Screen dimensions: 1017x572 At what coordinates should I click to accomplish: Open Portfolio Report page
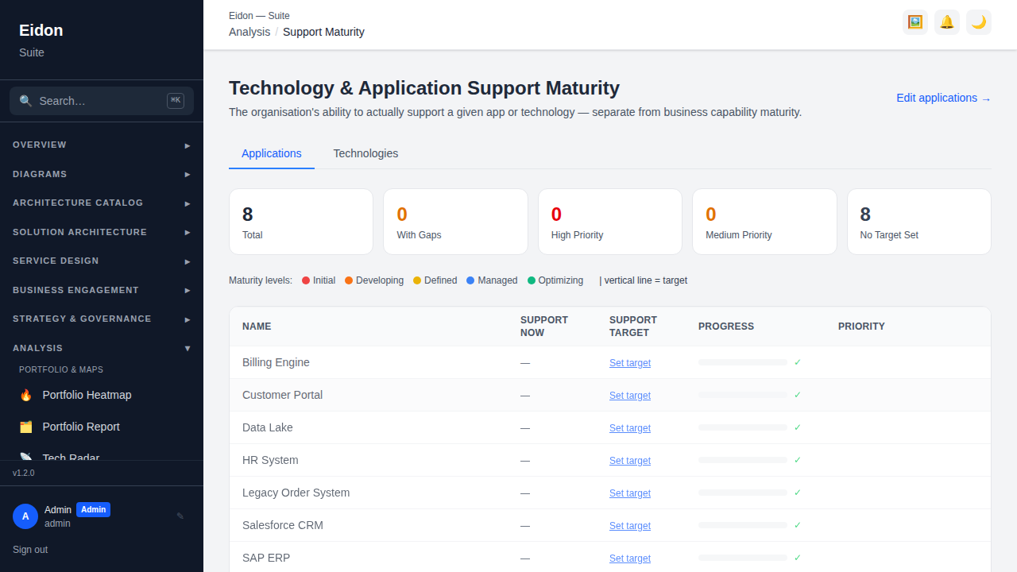tap(102, 427)
